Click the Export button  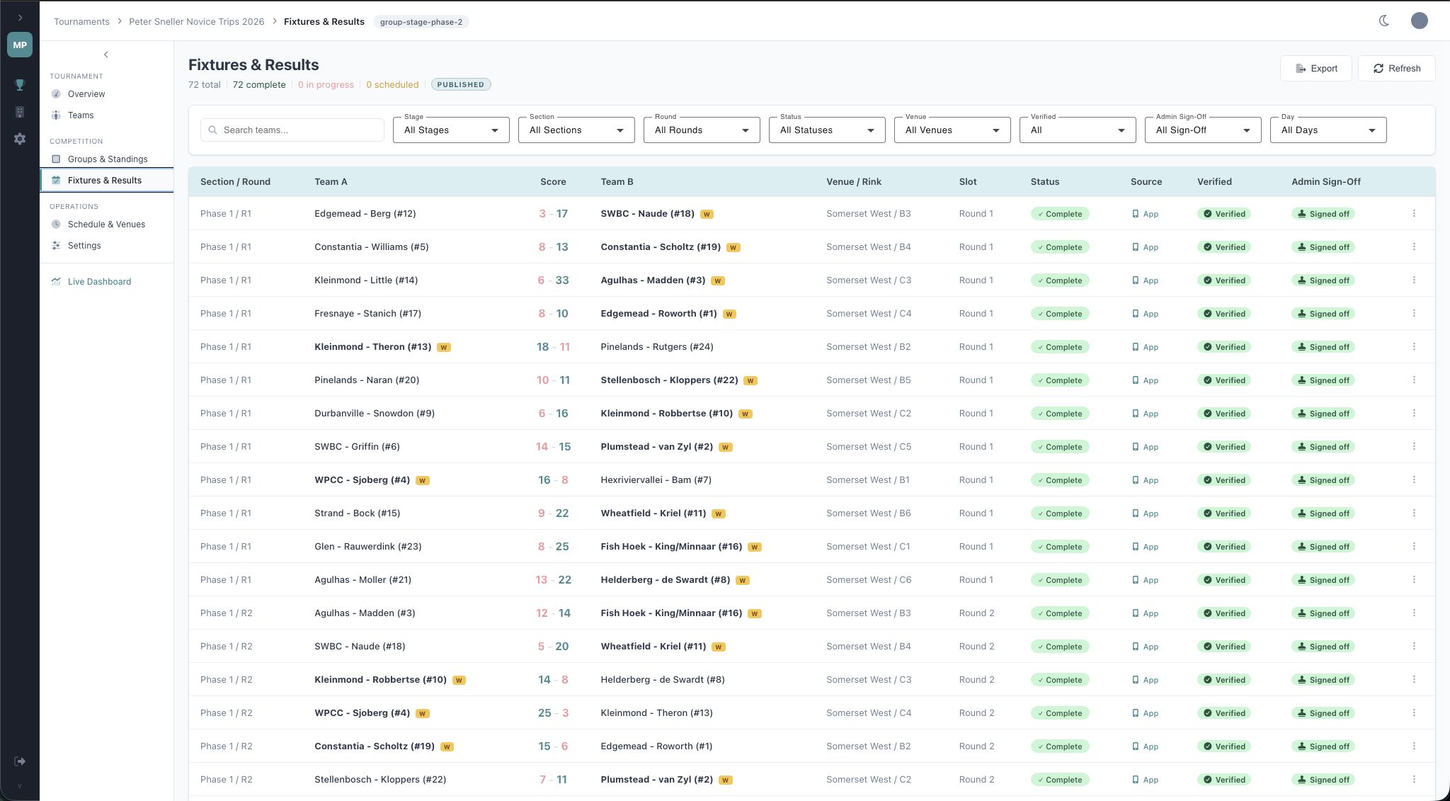(1315, 69)
